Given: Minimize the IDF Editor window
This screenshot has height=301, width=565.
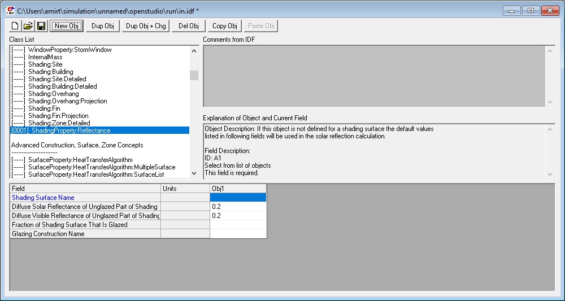Looking at the screenshot, I should [x=512, y=11].
